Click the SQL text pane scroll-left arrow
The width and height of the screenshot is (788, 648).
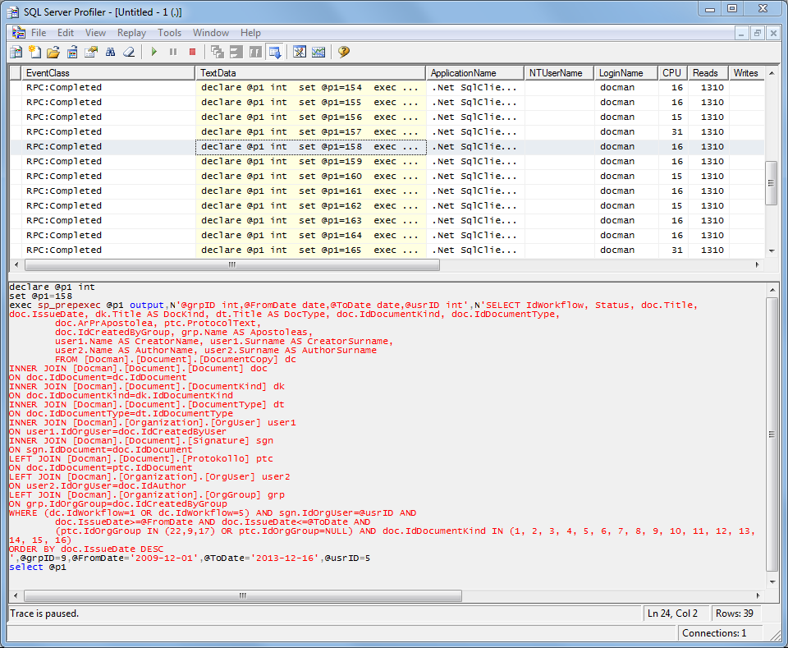pos(16,595)
